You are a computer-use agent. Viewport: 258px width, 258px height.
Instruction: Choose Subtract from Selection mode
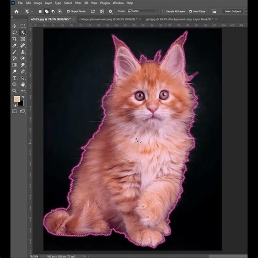point(53,11)
